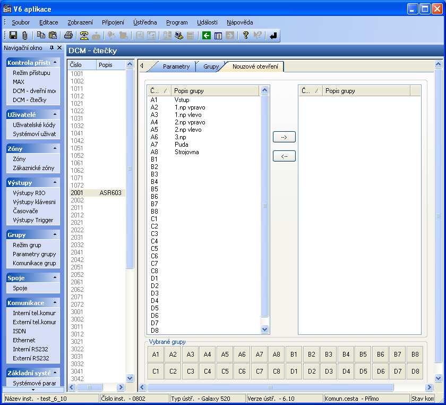The height and width of the screenshot is (405, 446).
Task: Toggle group button C6 in Vybrané grupy
Action: click(x=242, y=372)
